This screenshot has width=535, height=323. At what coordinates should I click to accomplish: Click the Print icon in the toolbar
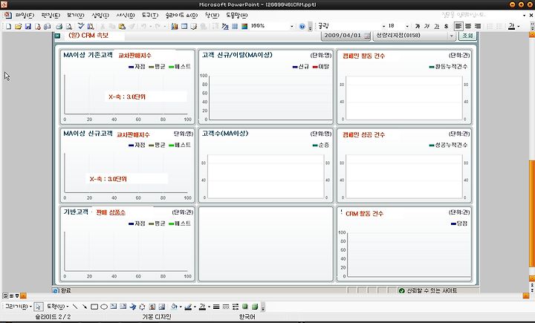point(59,26)
